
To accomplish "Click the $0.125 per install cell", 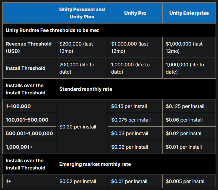I will click(x=189, y=106).
